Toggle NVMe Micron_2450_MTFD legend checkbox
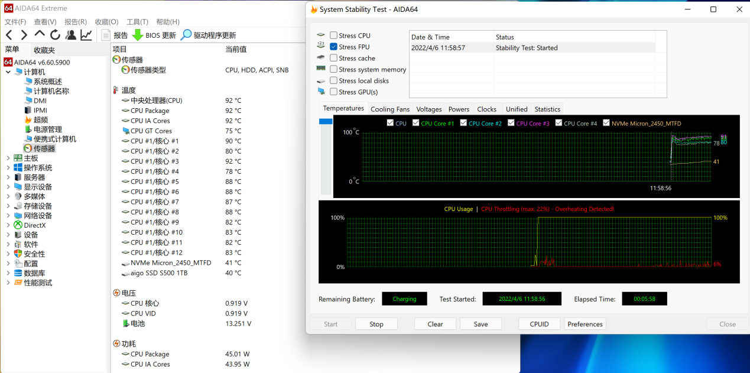The height and width of the screenshot is (373, 750). click(x=606, y=123)
